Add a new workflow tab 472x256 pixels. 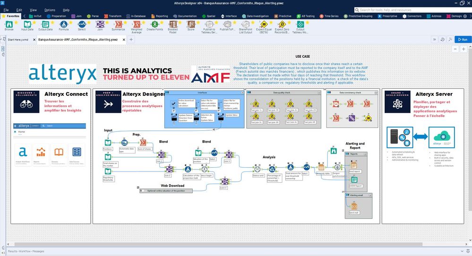pos(131,39)
